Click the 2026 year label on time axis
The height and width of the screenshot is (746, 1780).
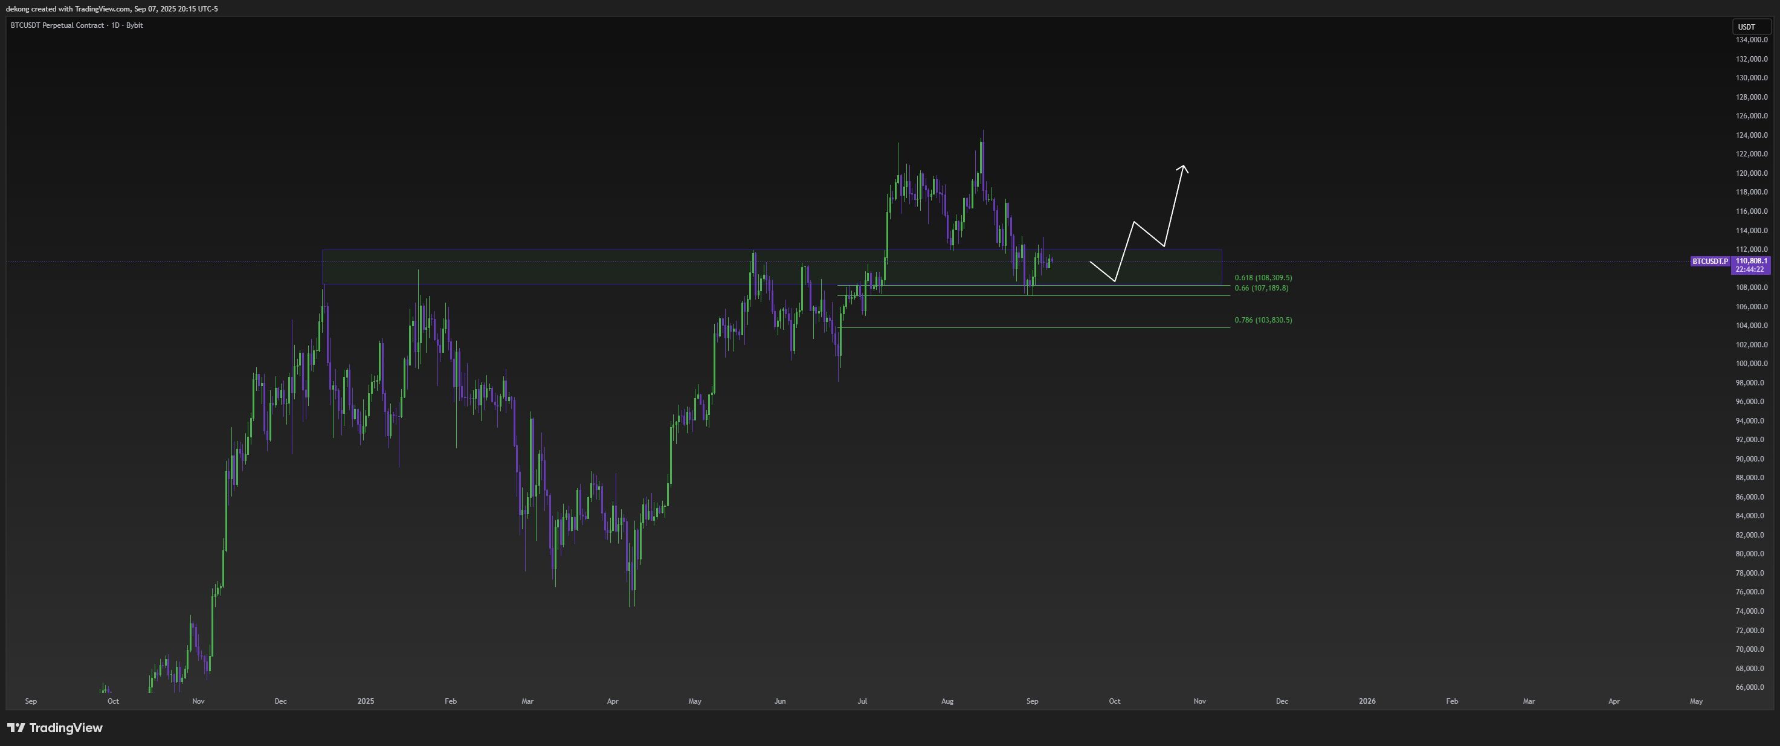[1367, 701]
